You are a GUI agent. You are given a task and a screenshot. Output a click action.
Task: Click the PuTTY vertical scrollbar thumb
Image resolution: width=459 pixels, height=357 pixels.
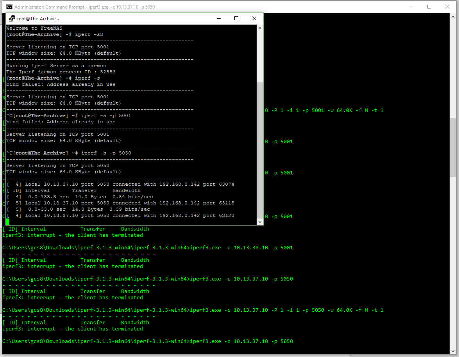[x=260, y=150]
